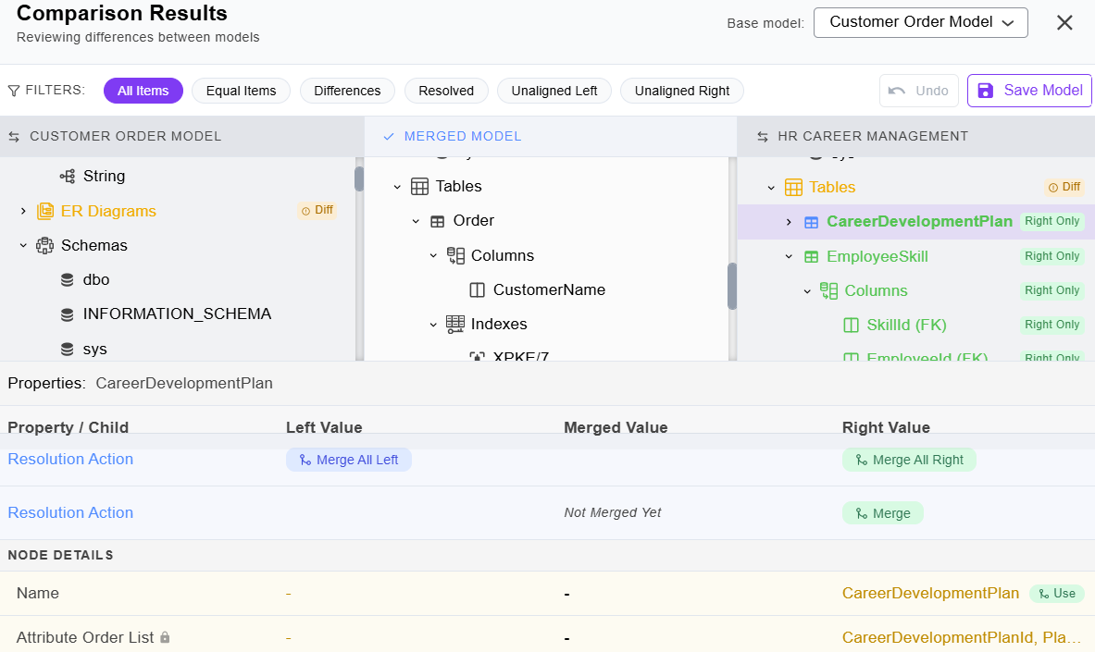Click the Indexes icon in merged model

click(x=455, y=324)
